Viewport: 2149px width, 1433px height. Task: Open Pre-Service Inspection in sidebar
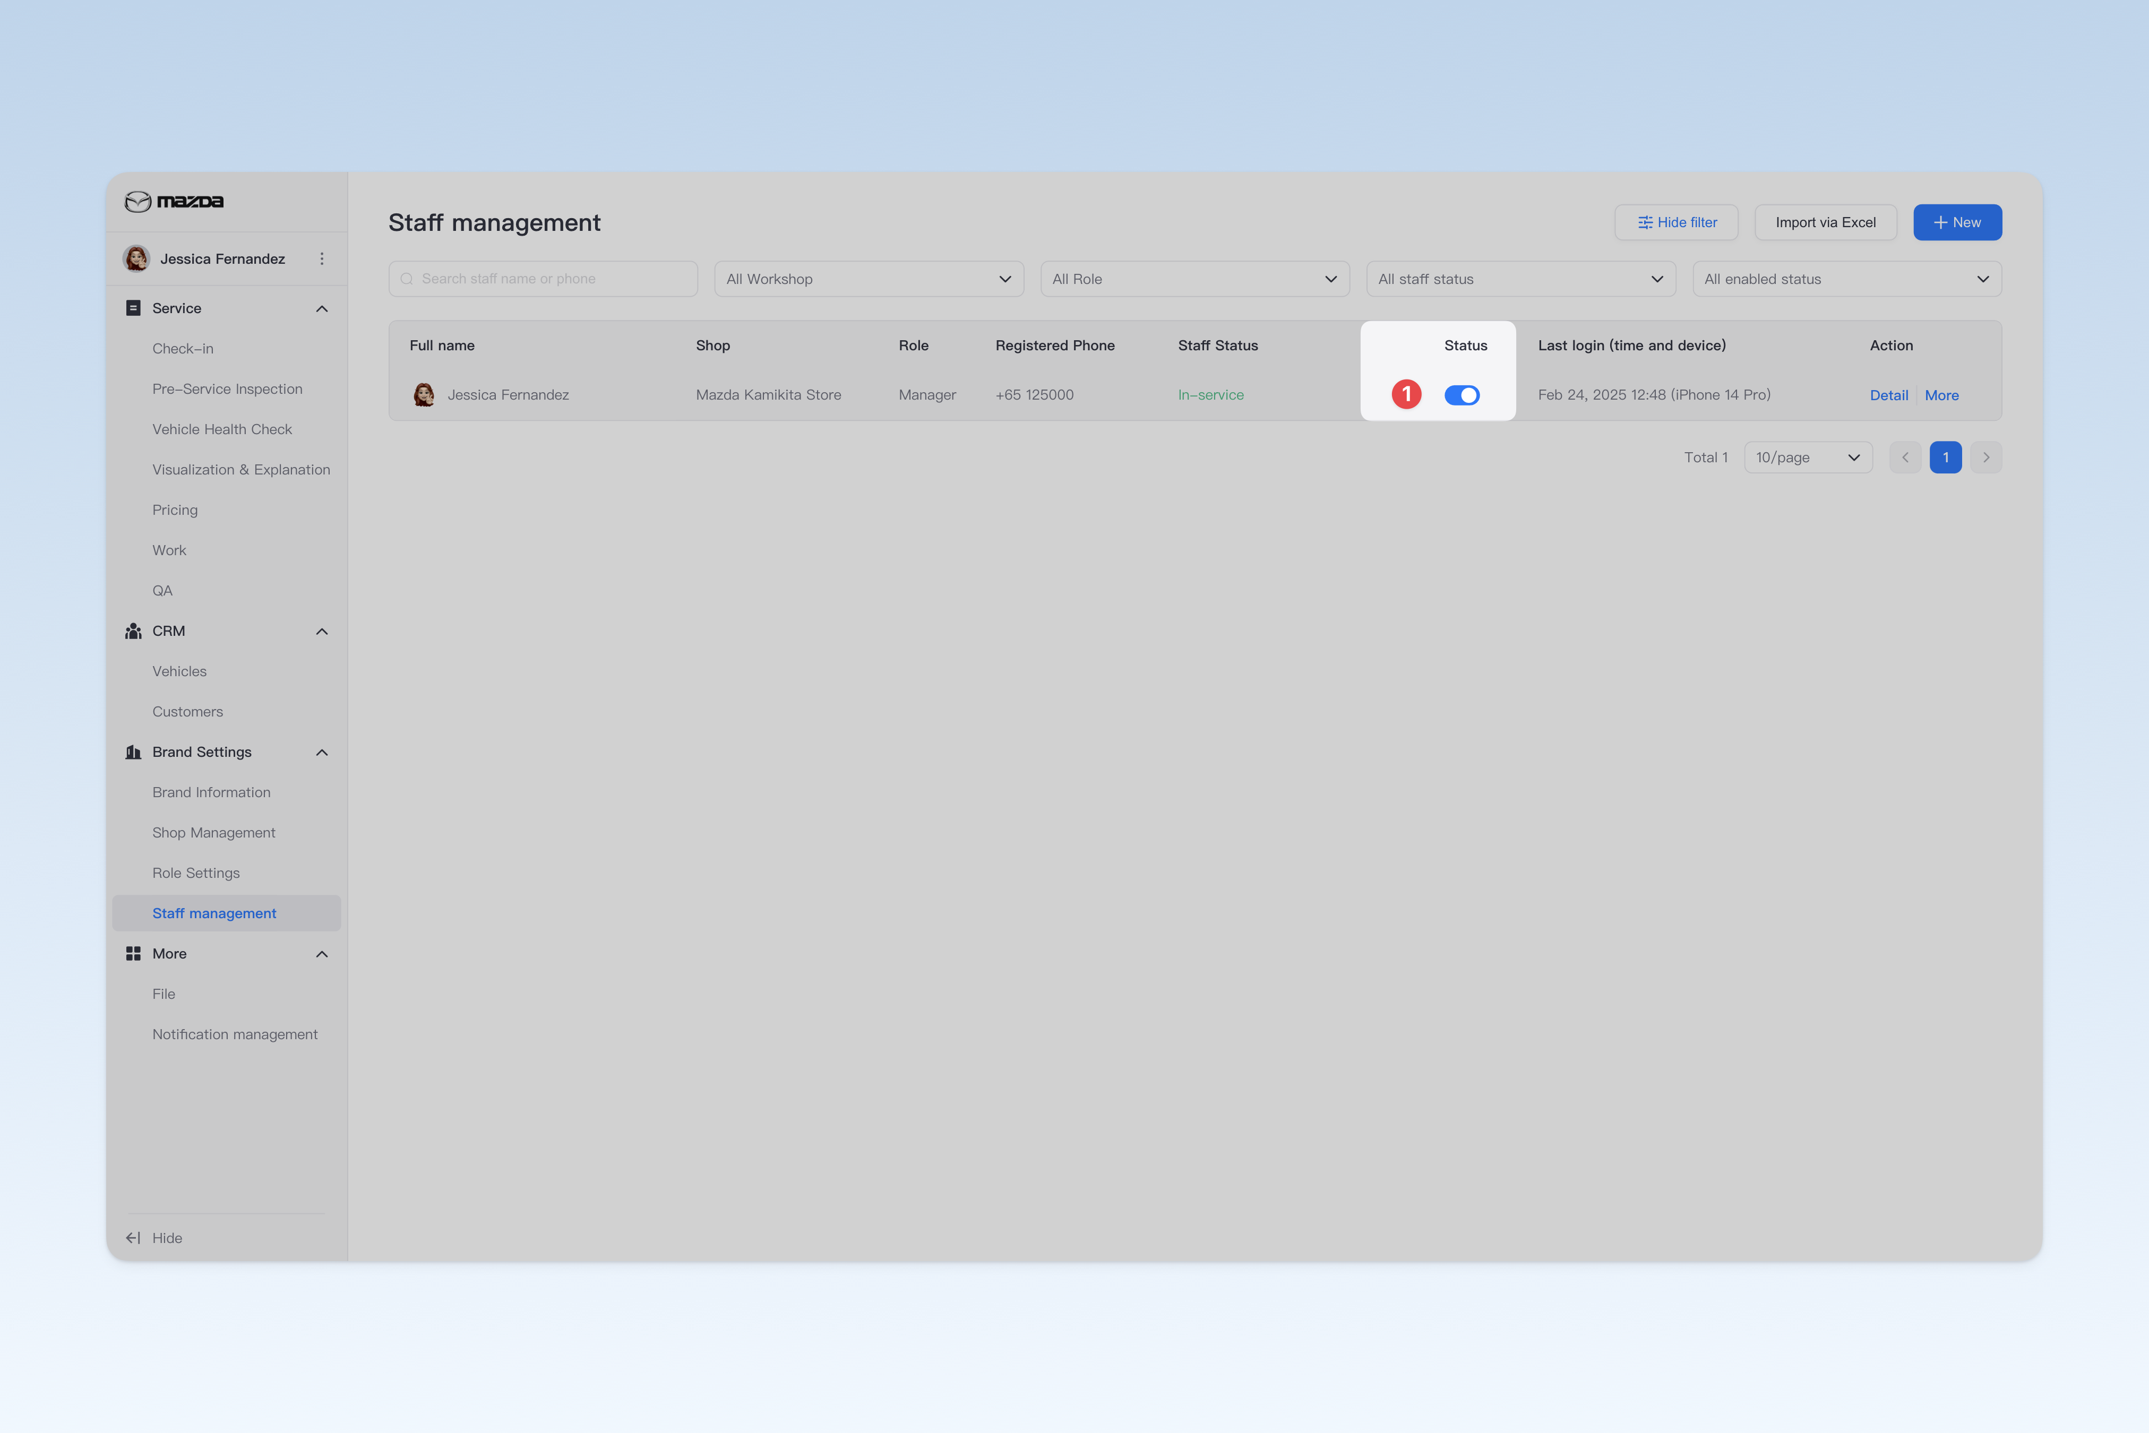click(228, 389)
